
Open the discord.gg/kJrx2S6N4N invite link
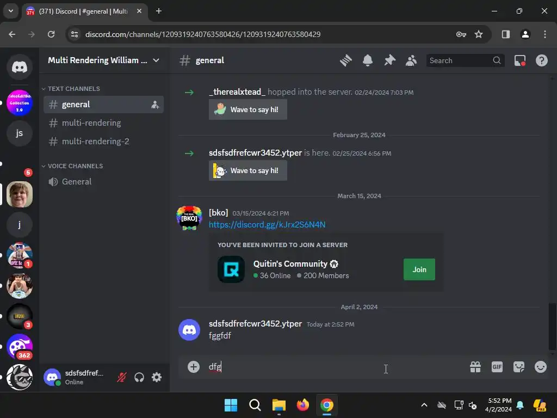coord(267,225)
